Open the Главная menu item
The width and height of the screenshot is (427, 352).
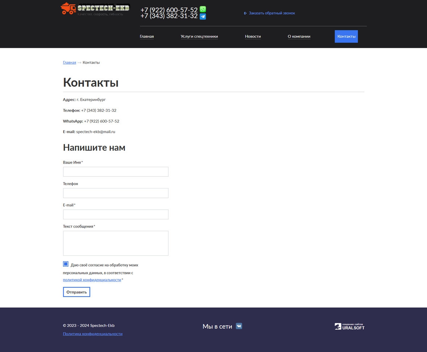[147, 37]
